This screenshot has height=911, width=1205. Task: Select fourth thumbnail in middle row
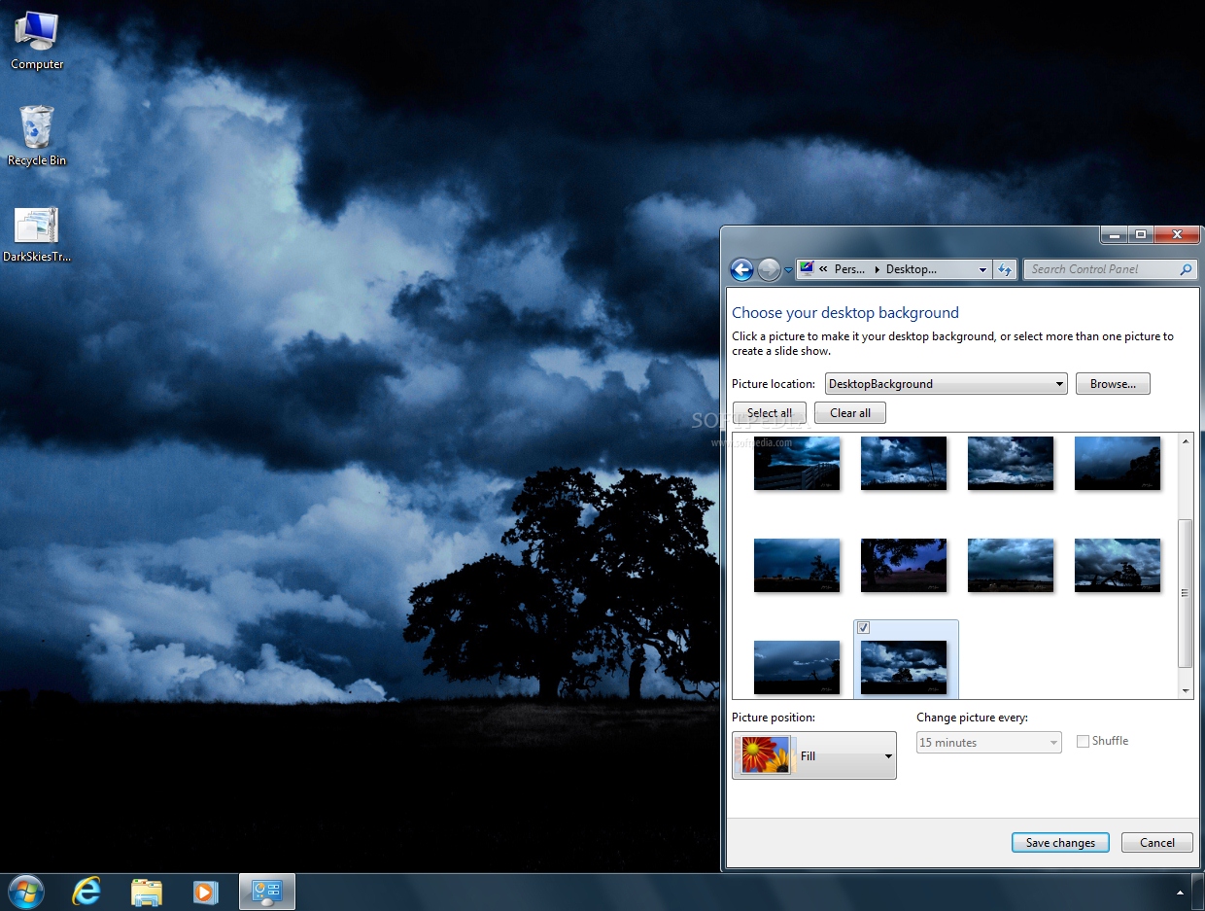(1118, 566)
